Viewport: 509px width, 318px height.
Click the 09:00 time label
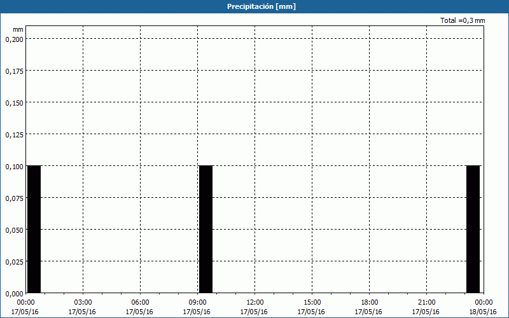(x=197, y=303)
